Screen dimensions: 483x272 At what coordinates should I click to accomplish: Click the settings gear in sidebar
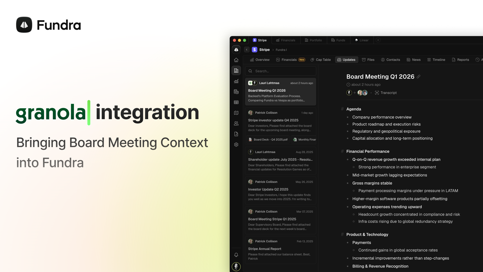coord(236,145)
